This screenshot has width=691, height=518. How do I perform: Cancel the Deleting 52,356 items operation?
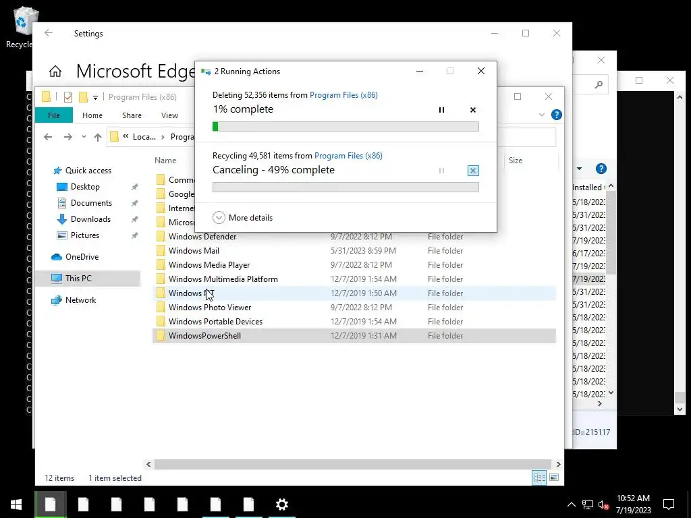(473, 110)
